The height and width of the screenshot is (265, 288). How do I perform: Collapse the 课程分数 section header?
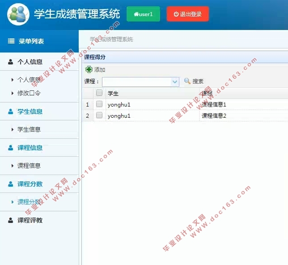click(39, 184)
